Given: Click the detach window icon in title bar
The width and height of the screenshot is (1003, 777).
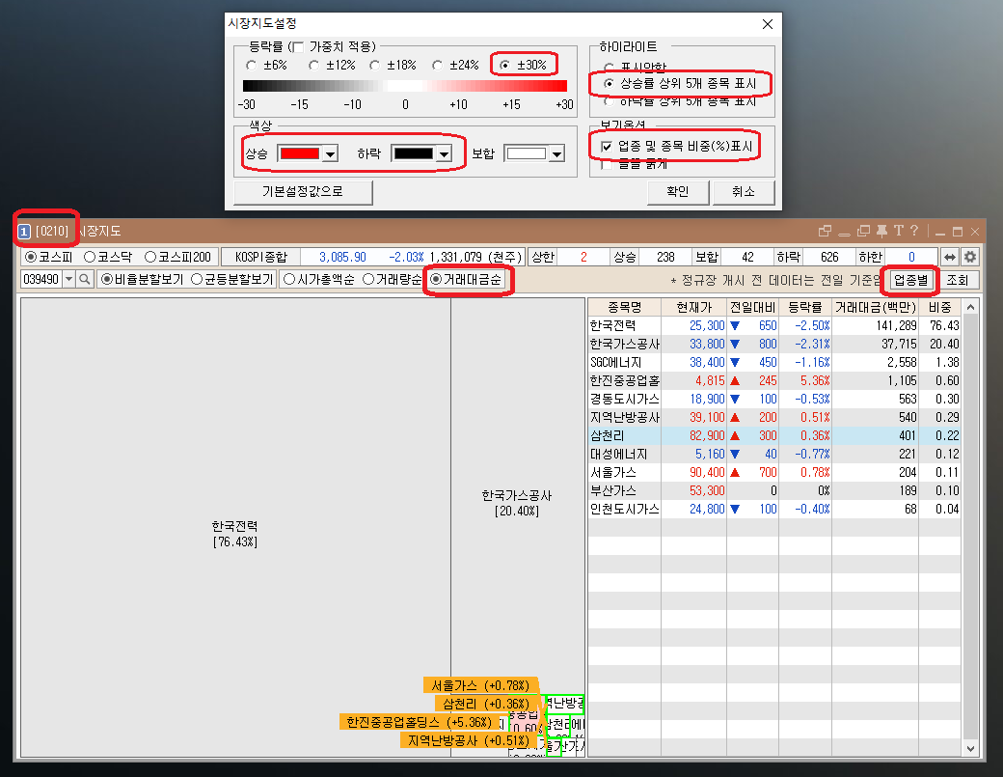Looking at the screenshot, I should (825, 231).
